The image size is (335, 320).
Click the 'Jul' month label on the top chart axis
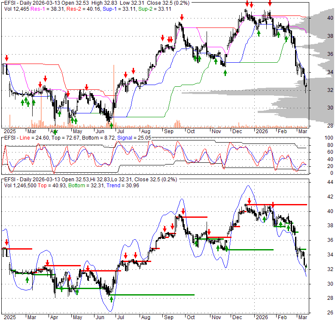pos(121,131)
